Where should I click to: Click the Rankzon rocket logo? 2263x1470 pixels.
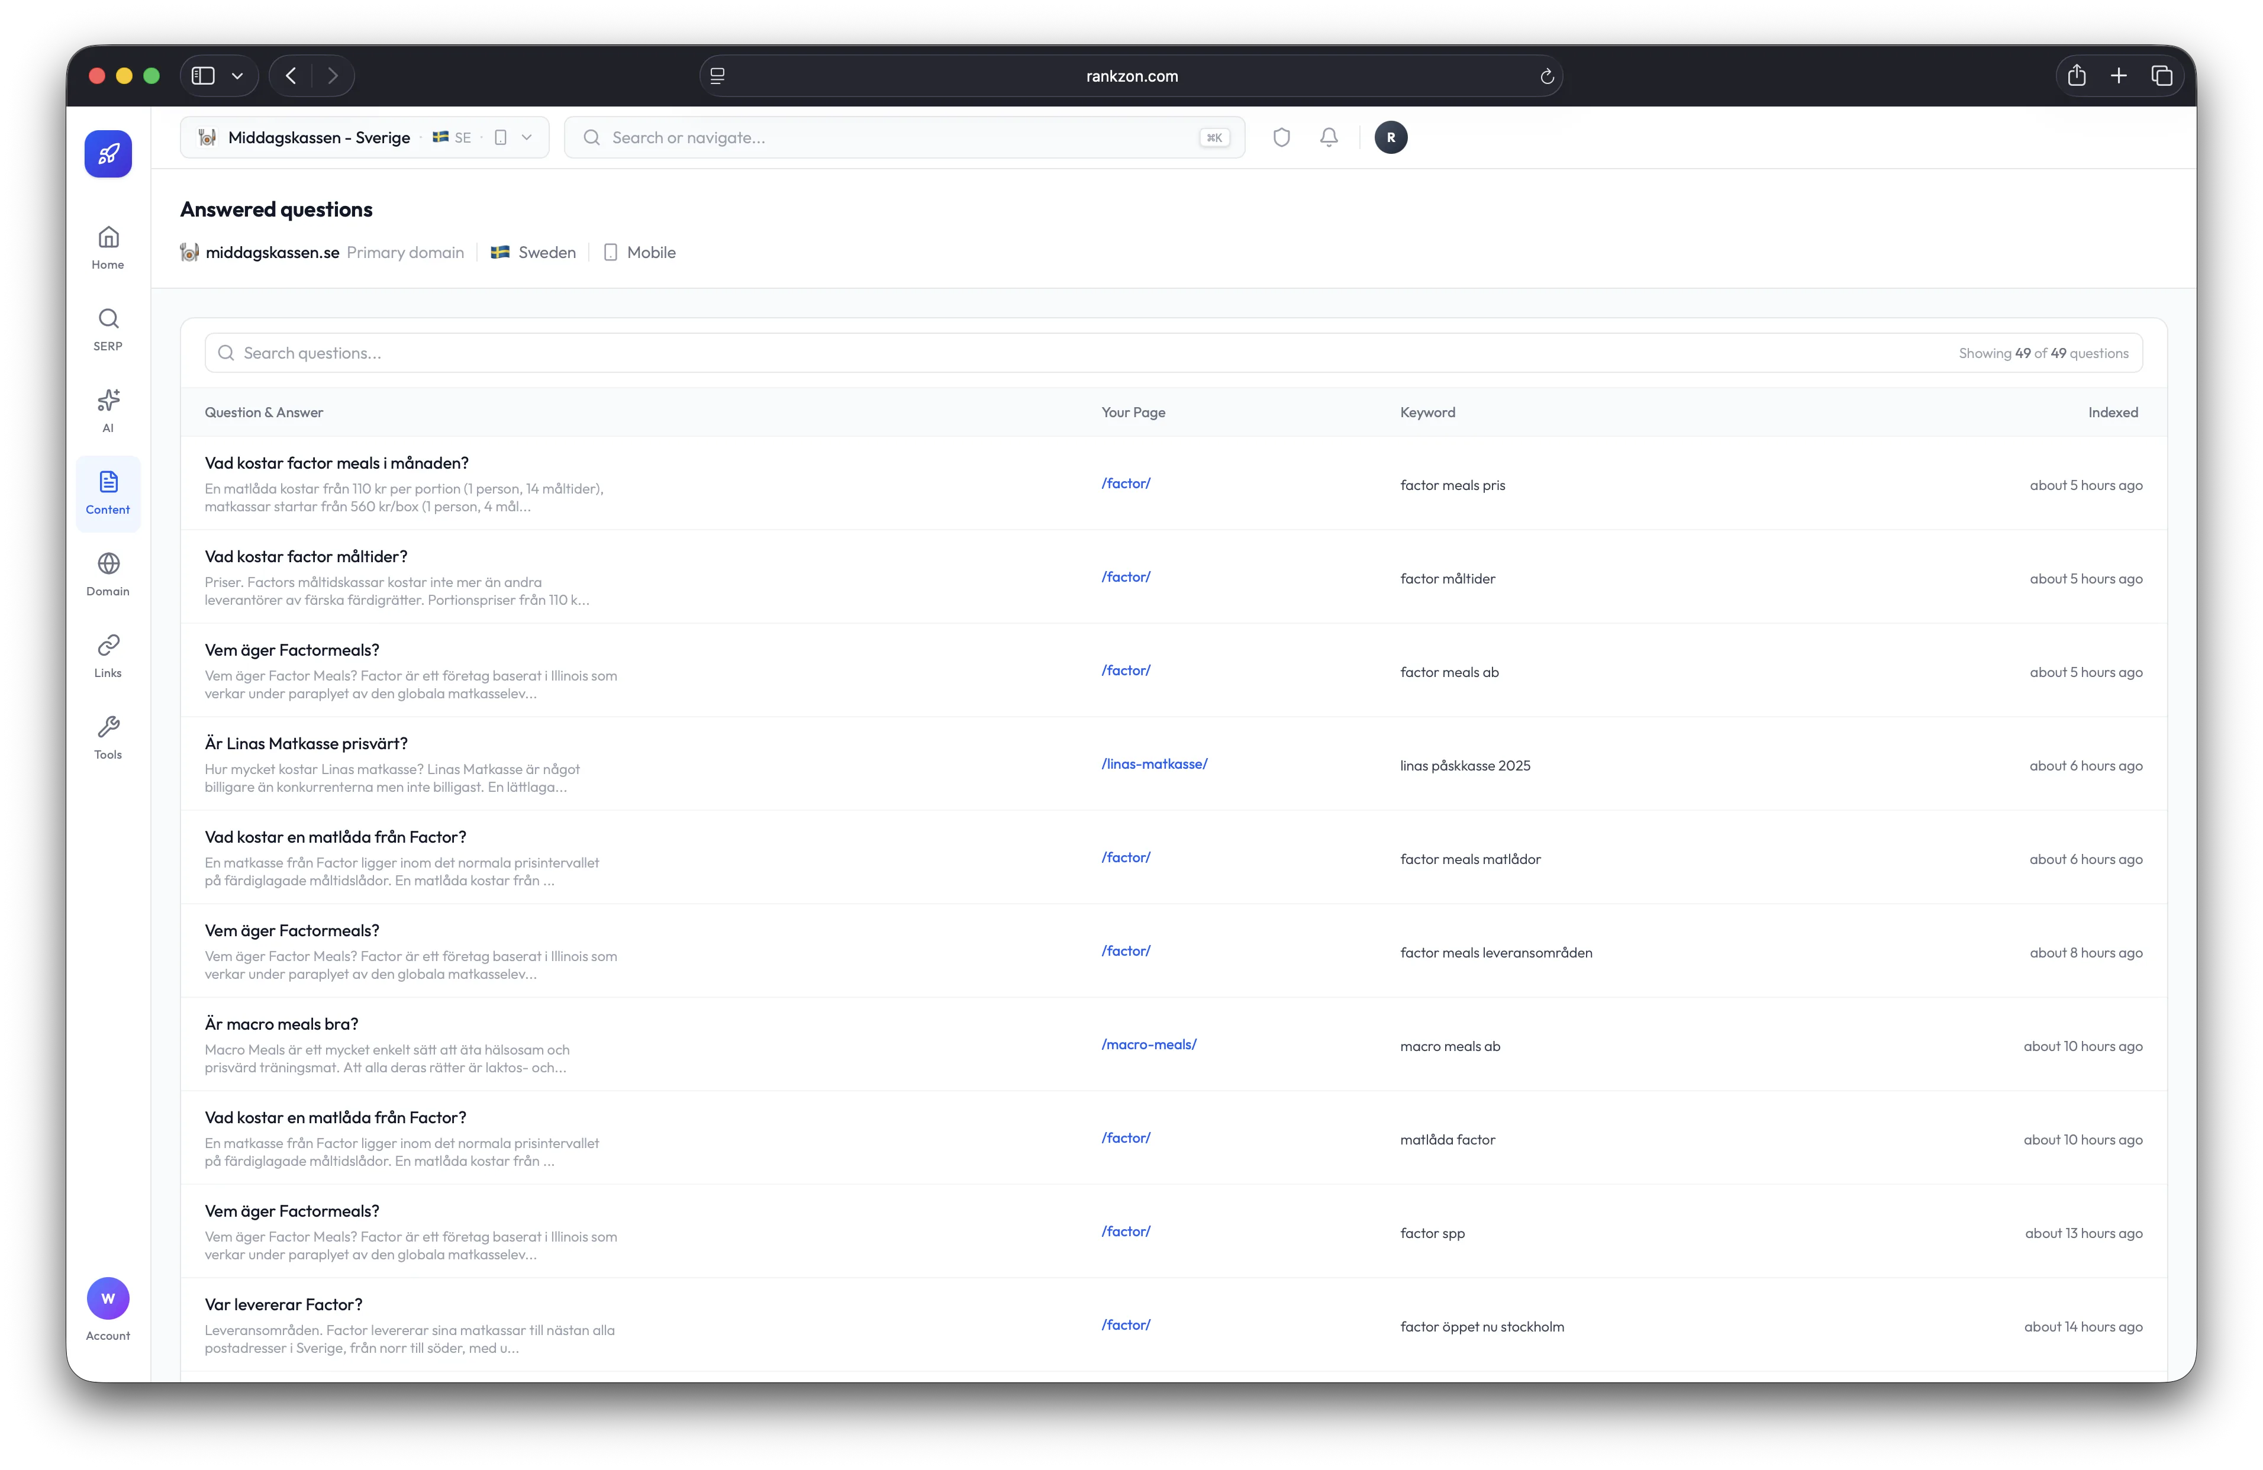(x=108, y=154)
